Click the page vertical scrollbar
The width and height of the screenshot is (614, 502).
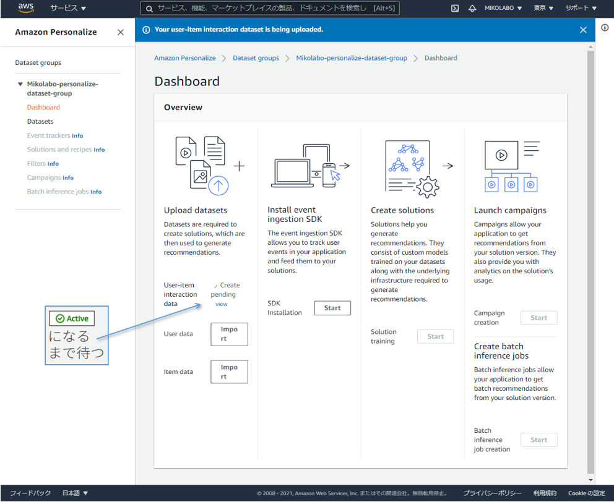[x=591, y=262]
